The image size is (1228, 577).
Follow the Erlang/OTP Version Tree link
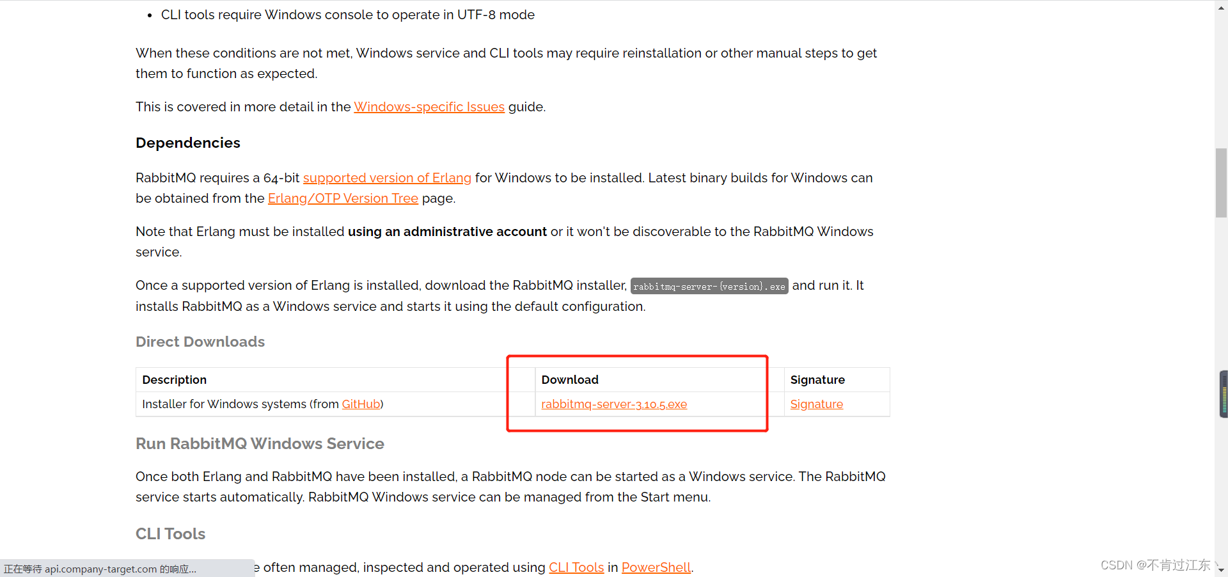(x=343, y=198)
